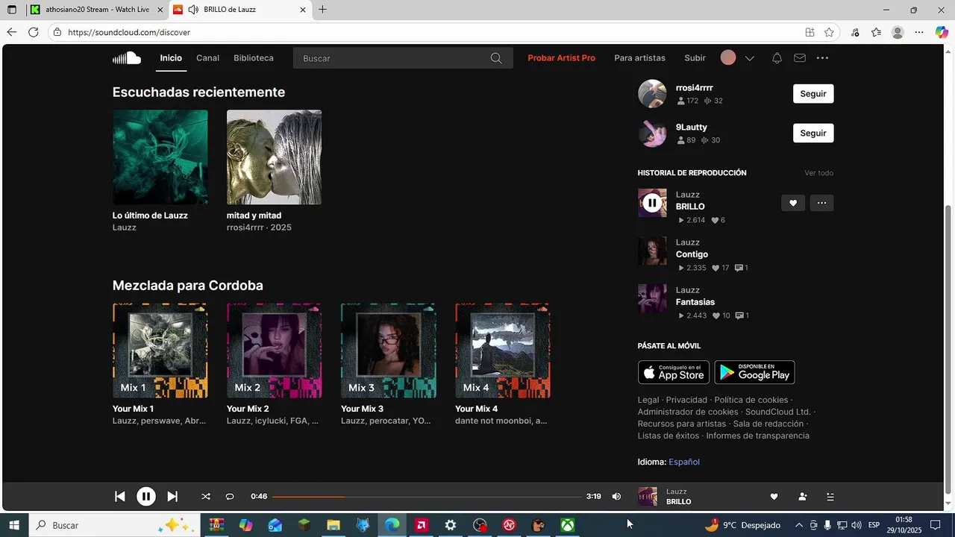This screenshot has height=537, width=955.
Task: Click the search magnifier icon
Action: coord(496,58)
